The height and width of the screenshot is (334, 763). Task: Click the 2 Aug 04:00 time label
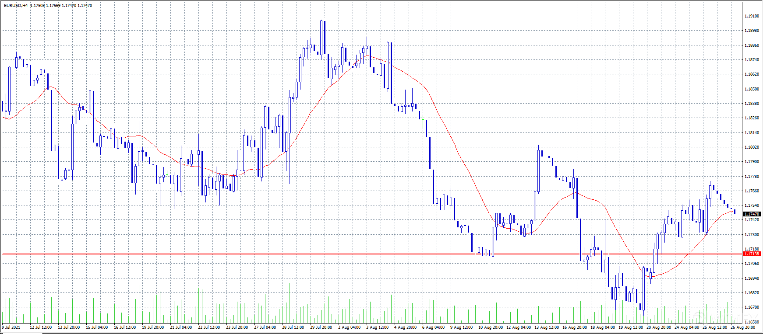[x=349, y=327]
